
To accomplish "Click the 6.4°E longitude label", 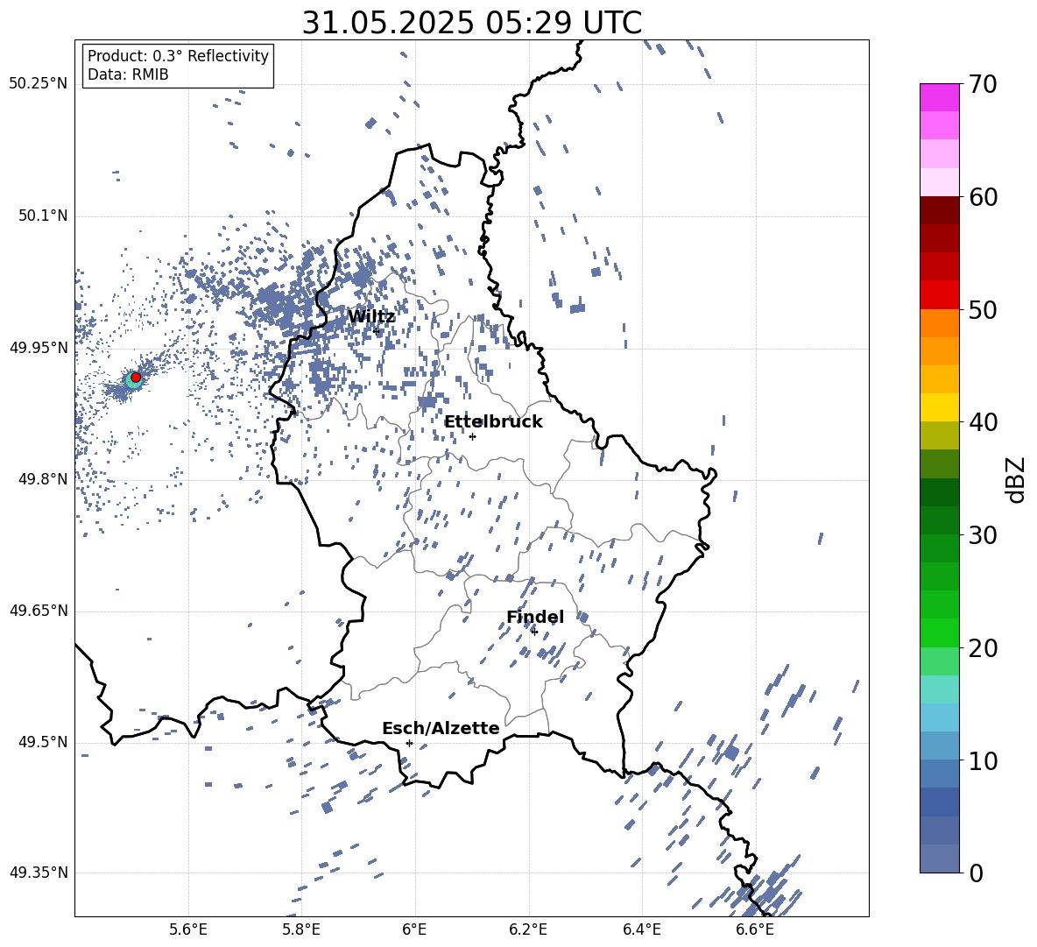I will 641,929.
